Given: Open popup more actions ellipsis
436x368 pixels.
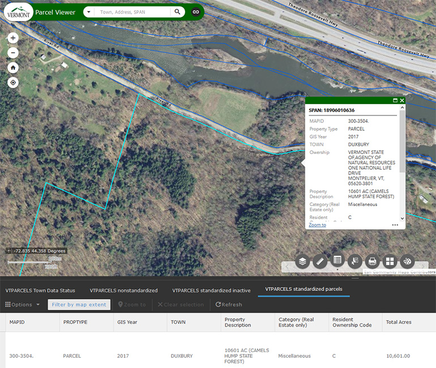Looking at the screenshot, I should click(x=395, y=225).
